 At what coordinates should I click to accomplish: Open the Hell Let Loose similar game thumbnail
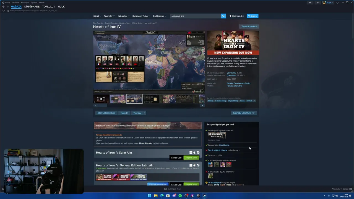pos(217,135)
